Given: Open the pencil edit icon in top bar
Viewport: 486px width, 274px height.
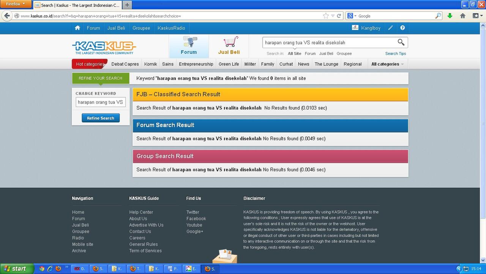Looking at the screenshot, I should click(x=390, y=28).
